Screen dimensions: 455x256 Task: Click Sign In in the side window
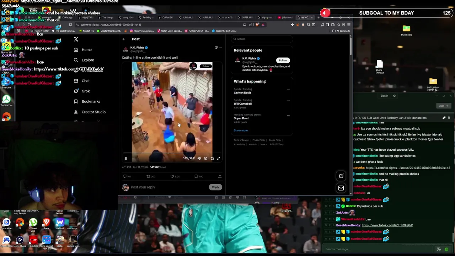coord(384,96)
